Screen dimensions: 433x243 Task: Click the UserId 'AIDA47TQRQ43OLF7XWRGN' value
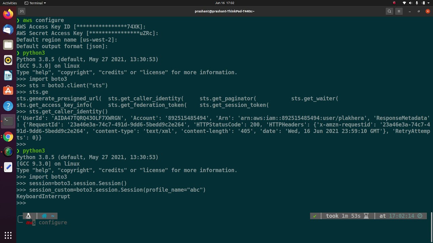coord(89,118)
